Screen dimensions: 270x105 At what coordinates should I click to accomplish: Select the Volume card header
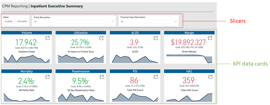(x=27, y=33)
